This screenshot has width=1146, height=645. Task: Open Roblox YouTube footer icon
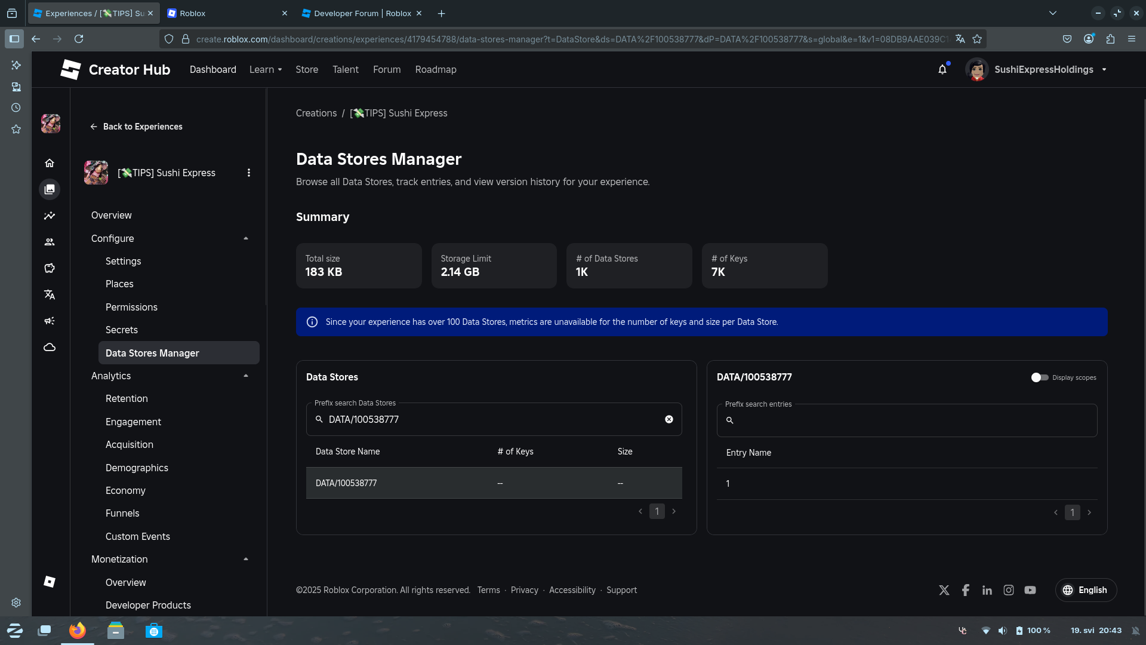point(1030,590)
